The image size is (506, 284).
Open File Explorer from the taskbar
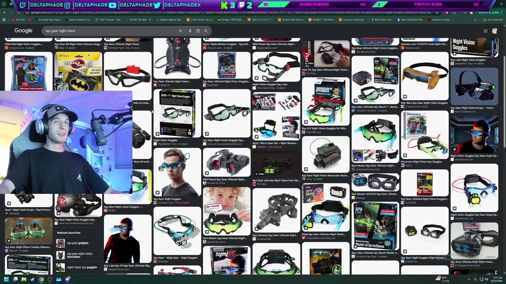(x=24, y=280)
